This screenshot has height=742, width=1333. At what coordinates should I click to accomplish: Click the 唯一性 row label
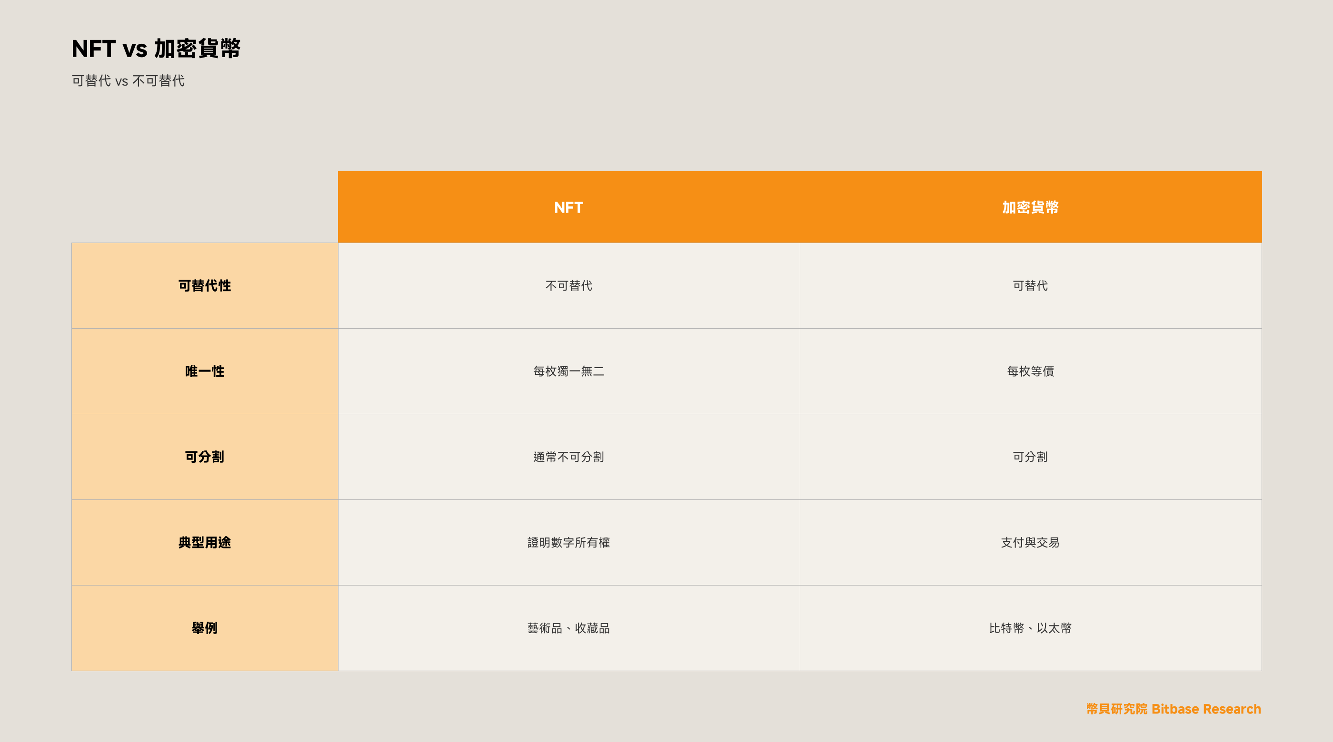click(x=205, y=371)
